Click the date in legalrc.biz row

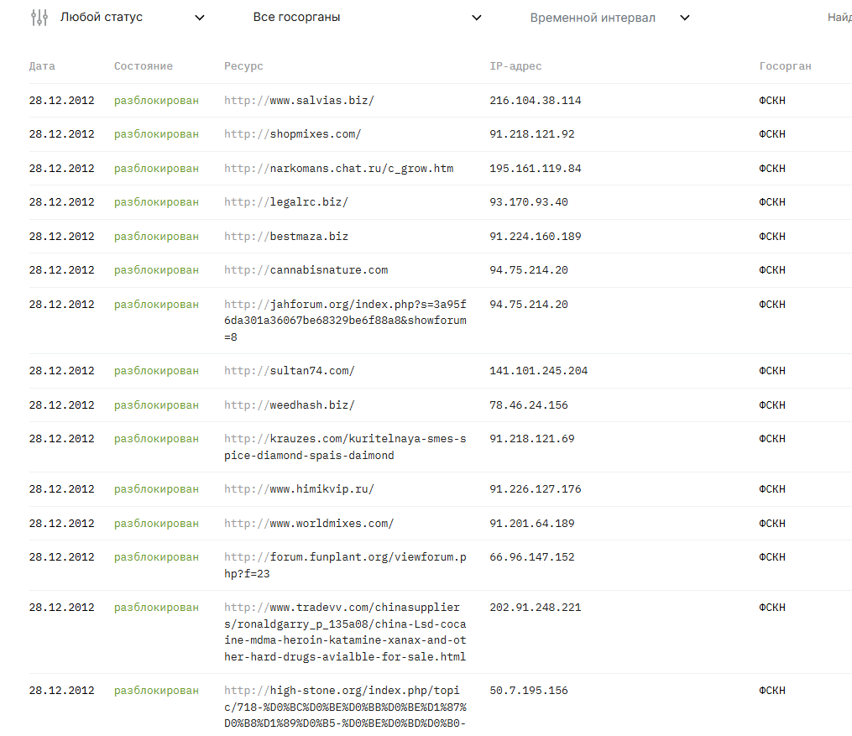point(61,202)
